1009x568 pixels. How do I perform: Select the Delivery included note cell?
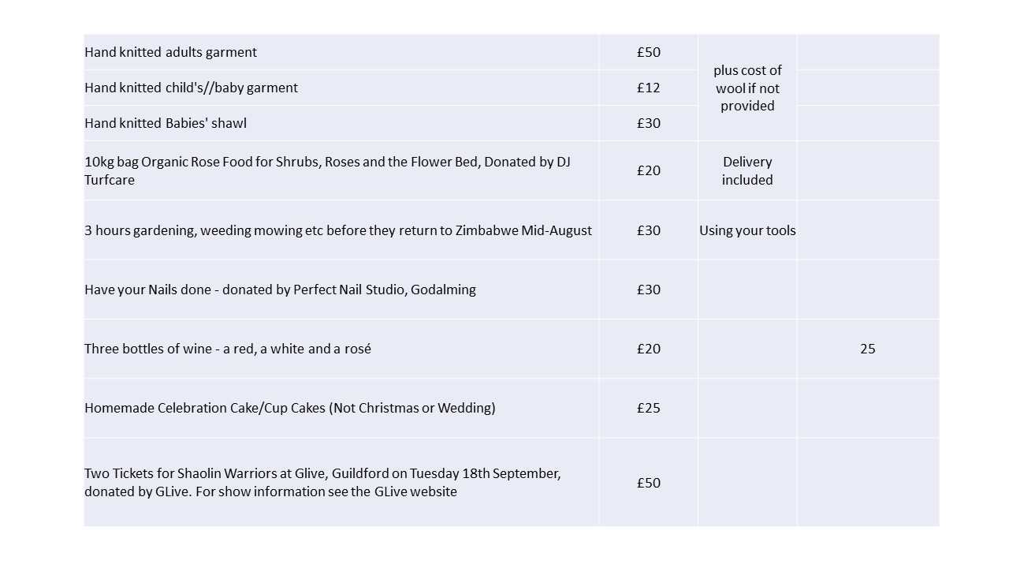pos(747,170)
